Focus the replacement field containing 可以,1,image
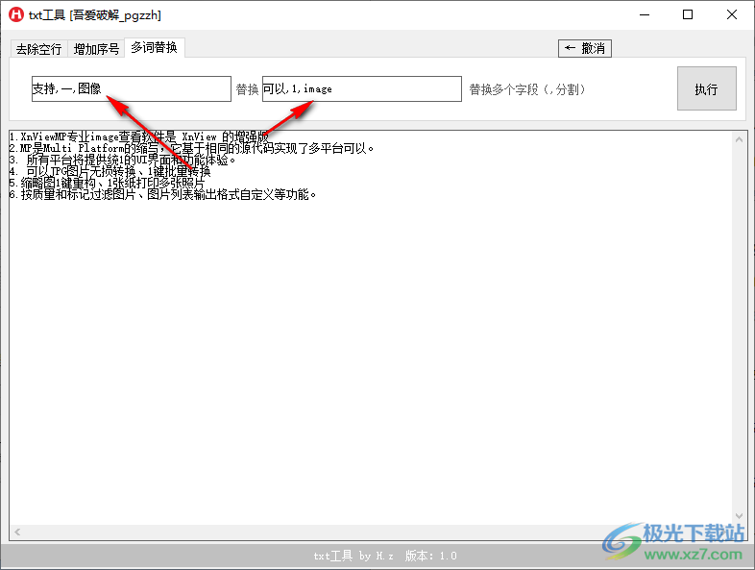This screenshot has height=570, width=755. (361, 88)
